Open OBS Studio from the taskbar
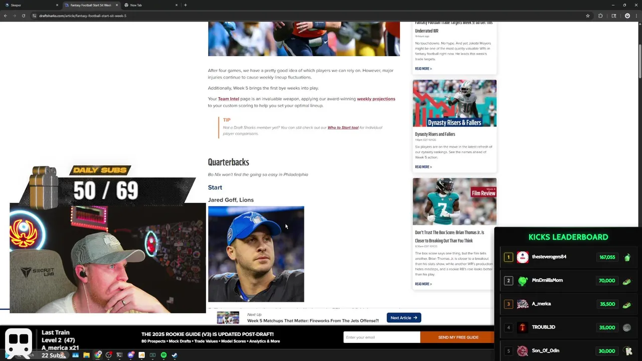The height and width of the screenshot is (361, 642). tap(108, 355)
